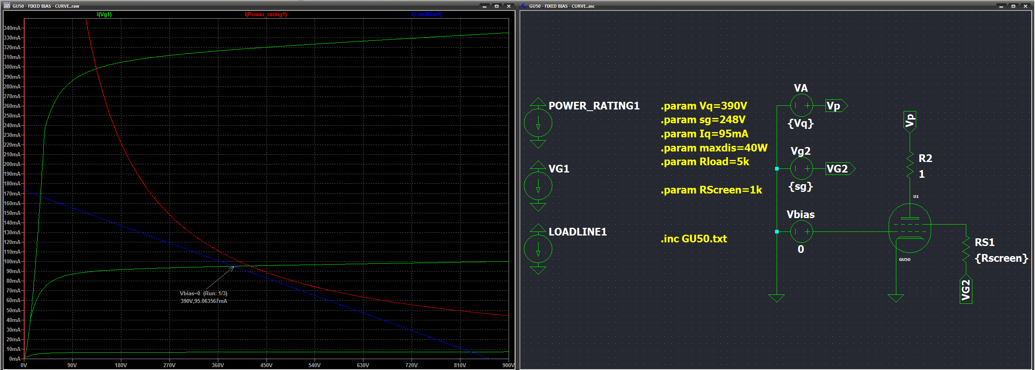This screenshot has height=370, width=1035.
Task: Select the VA voltage source symbol
Action: 801,105
